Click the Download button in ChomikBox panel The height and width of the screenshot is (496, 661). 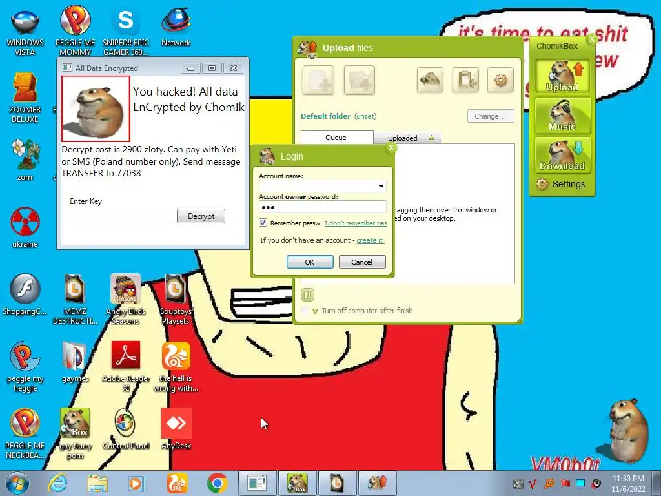tap(562, 155)
